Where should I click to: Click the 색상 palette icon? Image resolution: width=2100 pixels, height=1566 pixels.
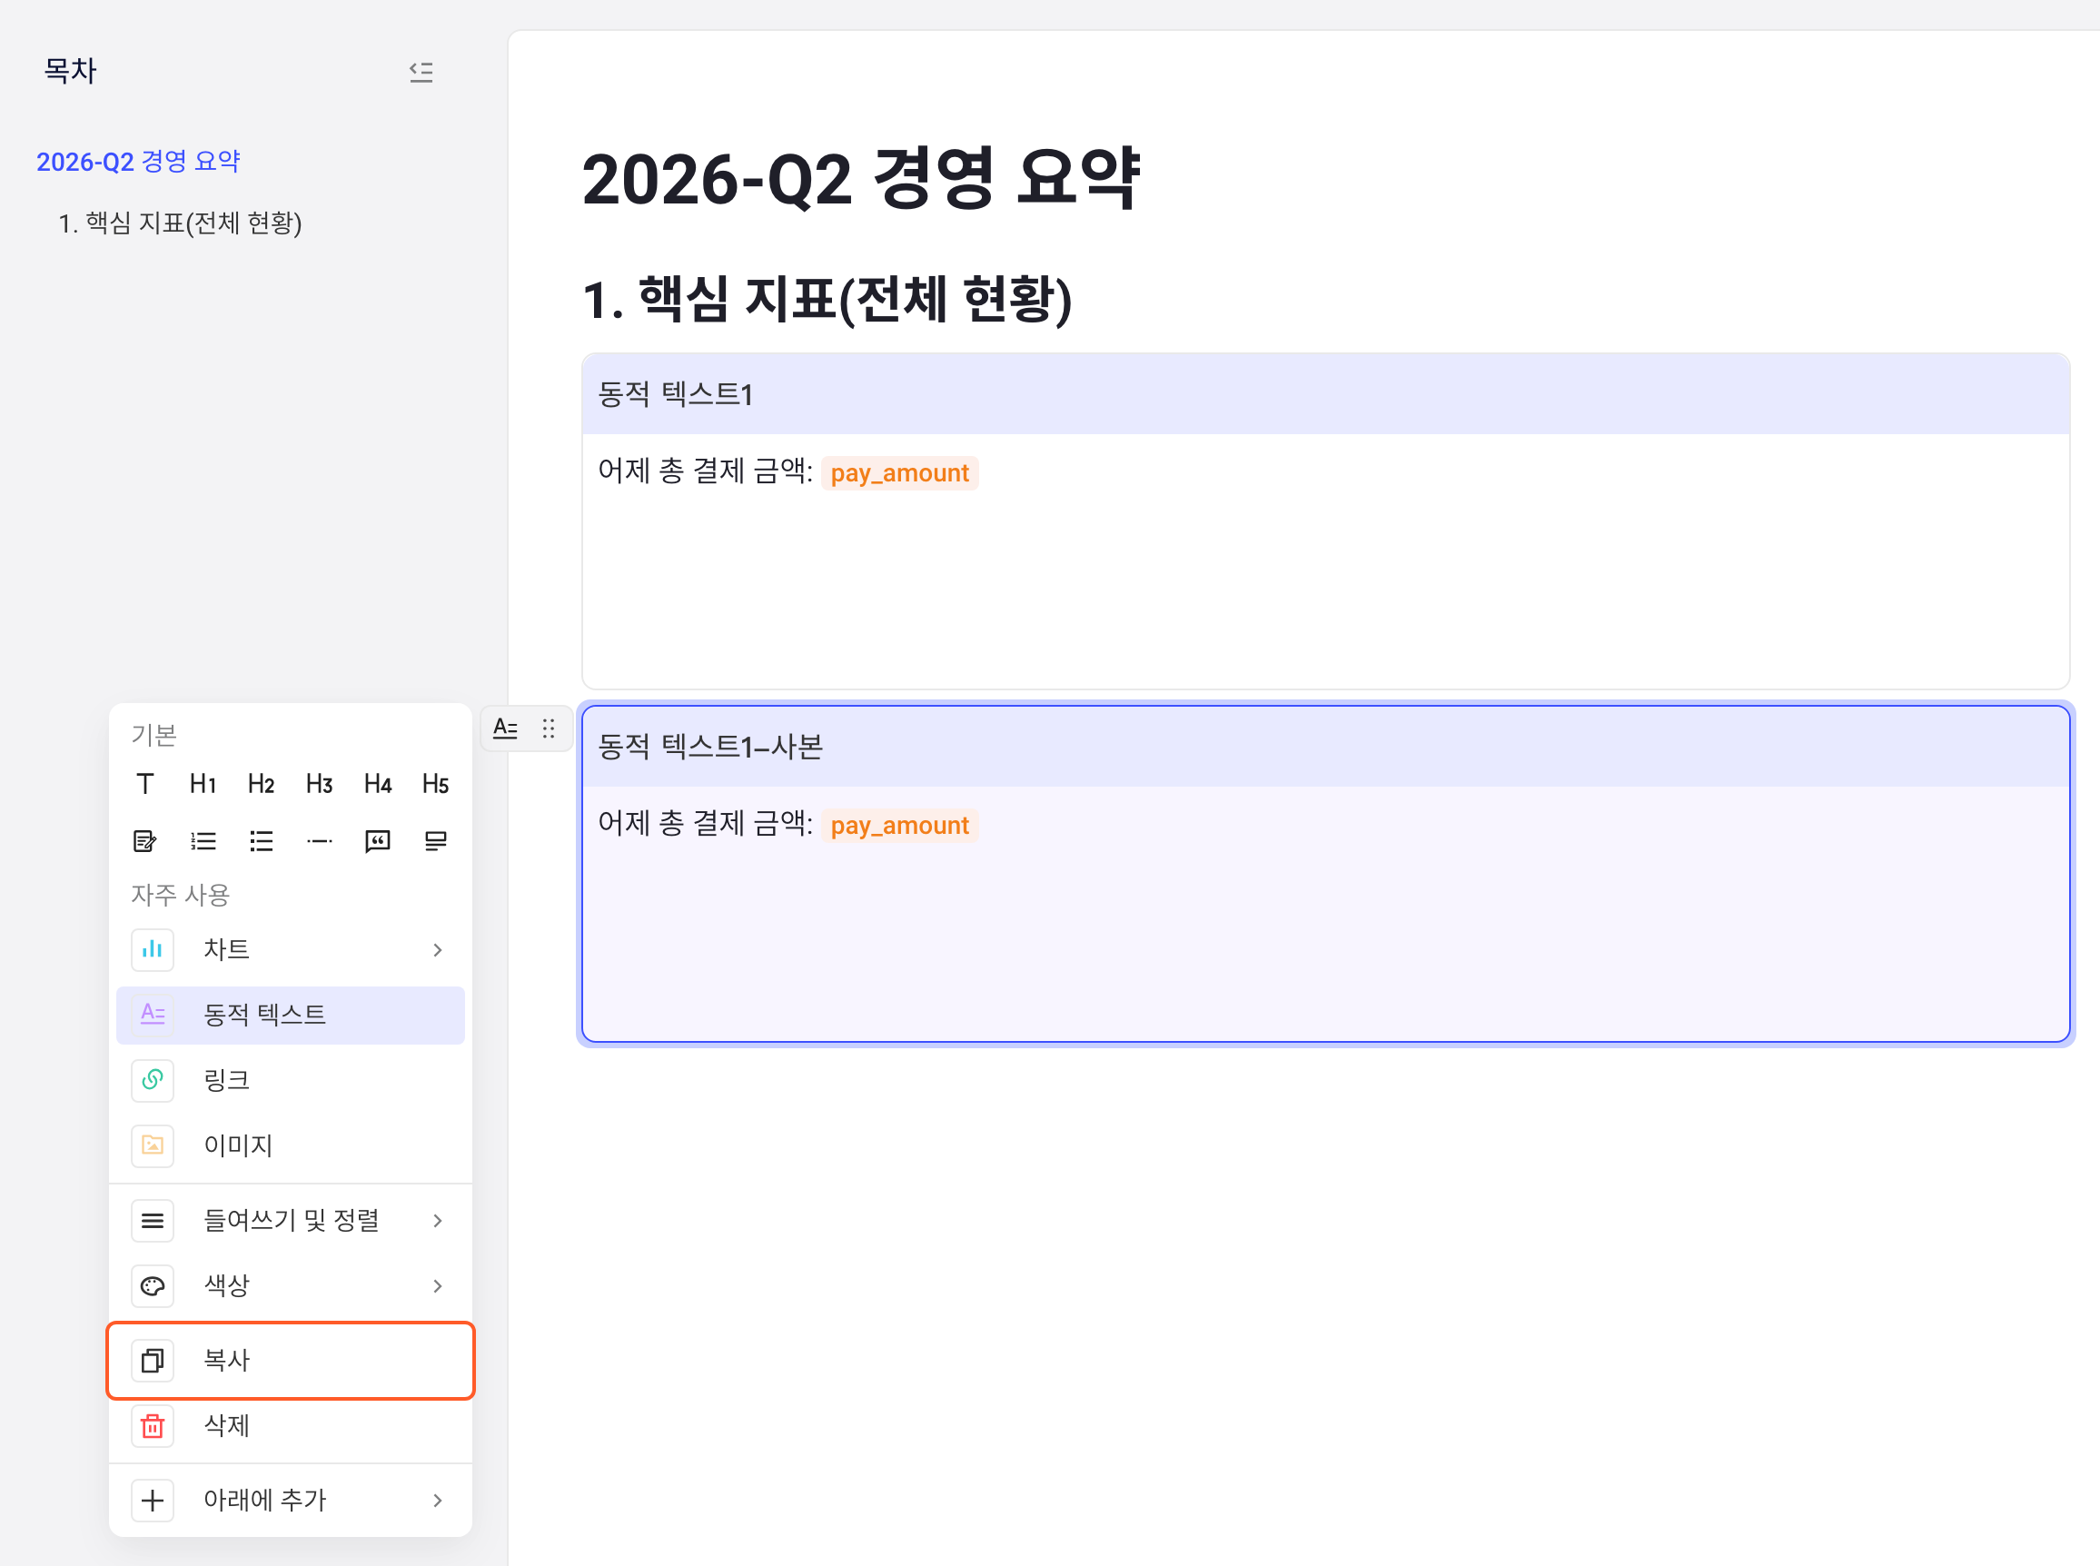pyautogui.click(x=153, y=1286)
